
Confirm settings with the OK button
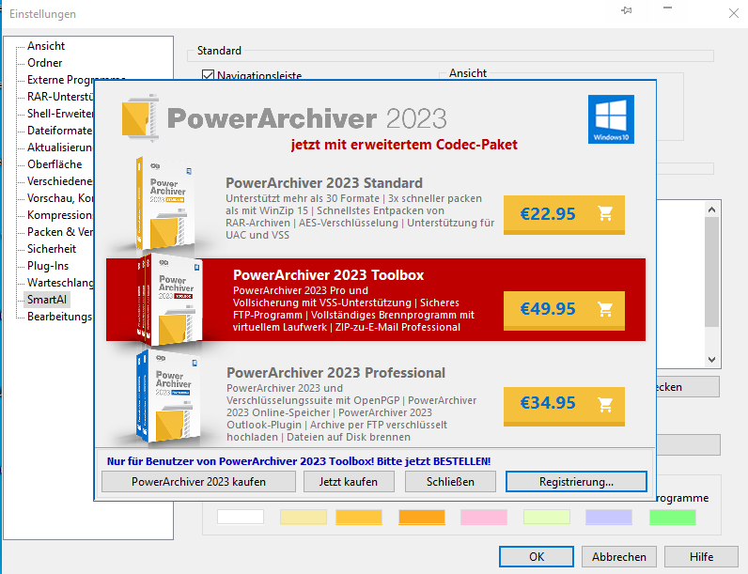(537, 556)
